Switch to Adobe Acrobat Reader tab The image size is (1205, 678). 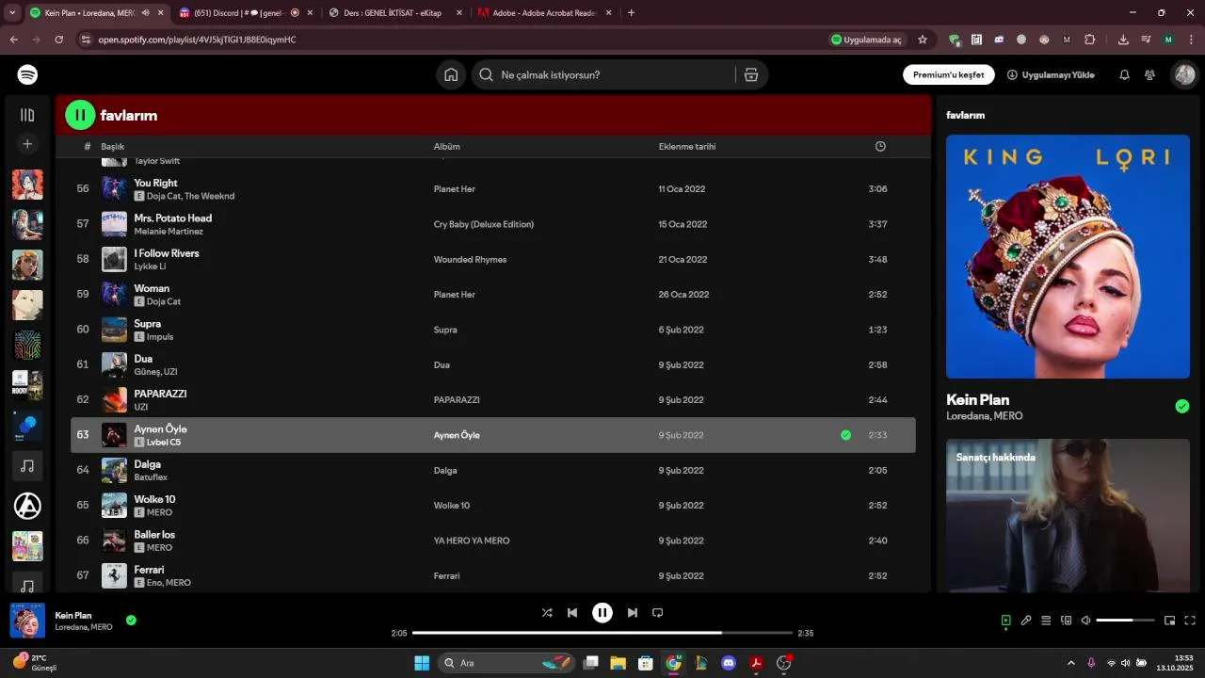545,13
